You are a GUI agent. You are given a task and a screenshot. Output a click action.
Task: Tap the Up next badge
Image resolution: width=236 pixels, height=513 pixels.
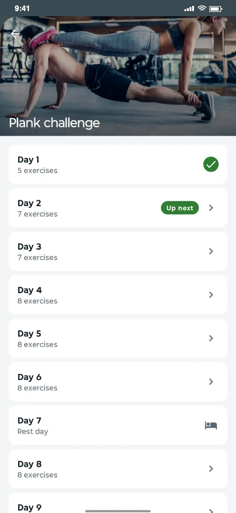[180, 208]
